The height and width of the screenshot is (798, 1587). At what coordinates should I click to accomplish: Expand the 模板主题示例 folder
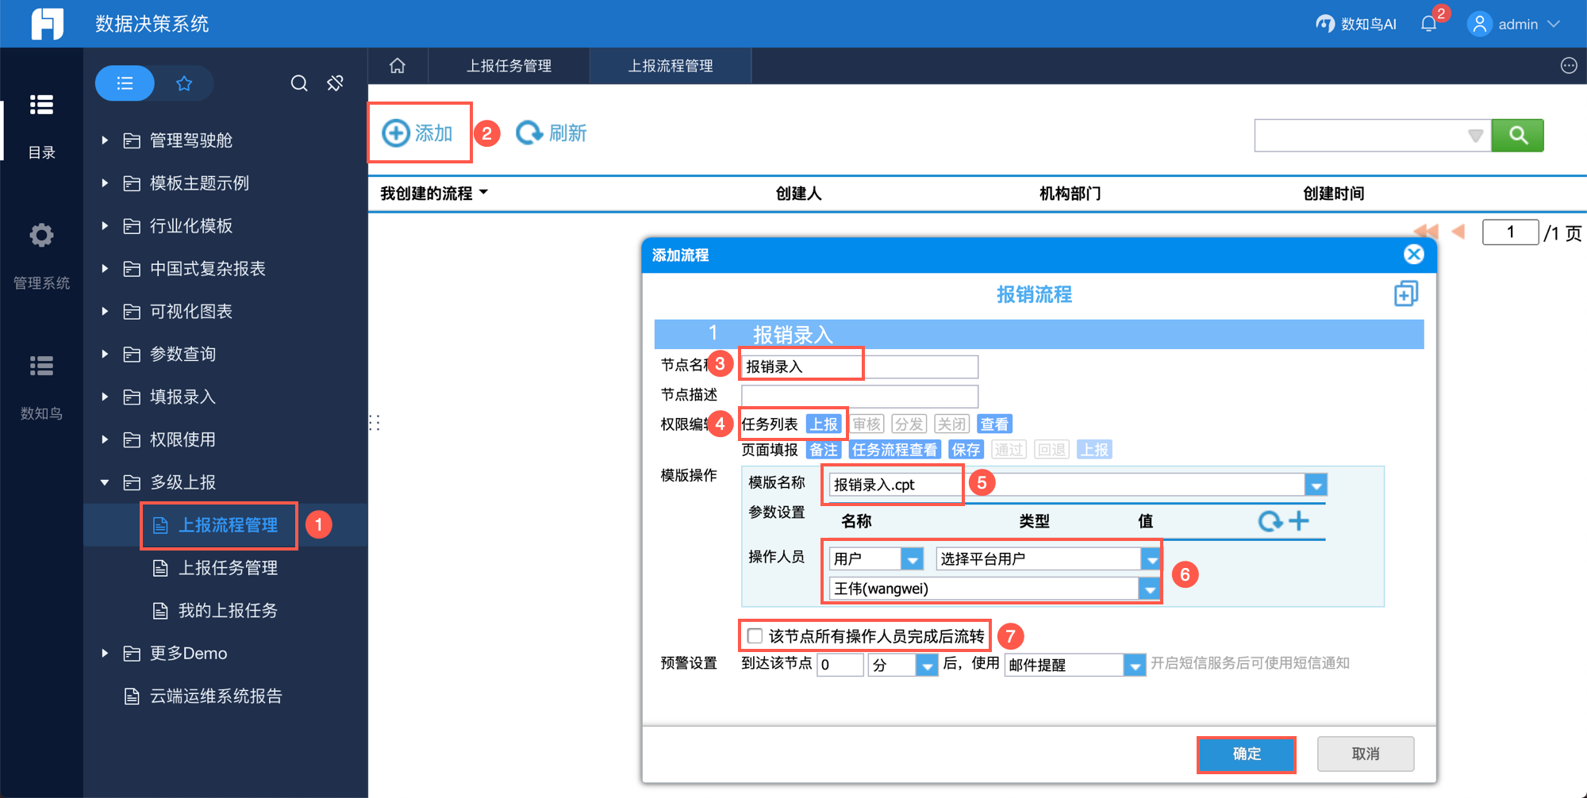(x=104, y=183)
